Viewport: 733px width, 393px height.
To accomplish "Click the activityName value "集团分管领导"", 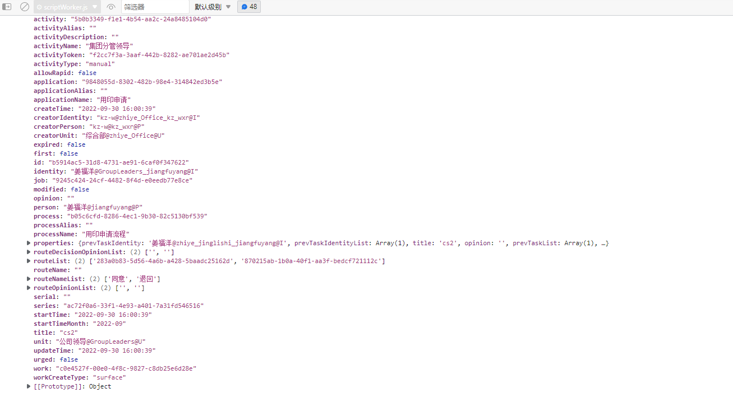I will pyautogui.click(x=109, y=46).
